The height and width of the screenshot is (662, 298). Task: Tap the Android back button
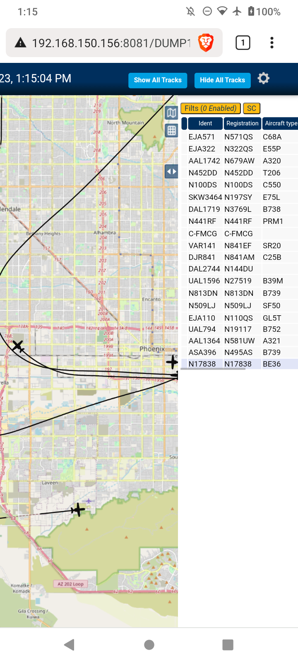pos(70,645)
